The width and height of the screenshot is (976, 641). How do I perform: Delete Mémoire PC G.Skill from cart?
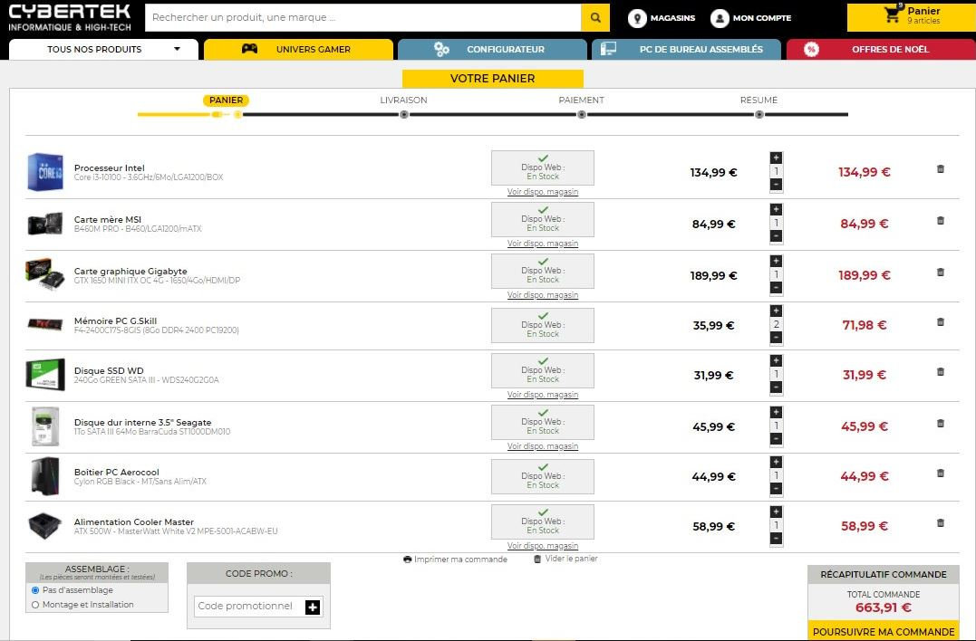click(941, 322)
